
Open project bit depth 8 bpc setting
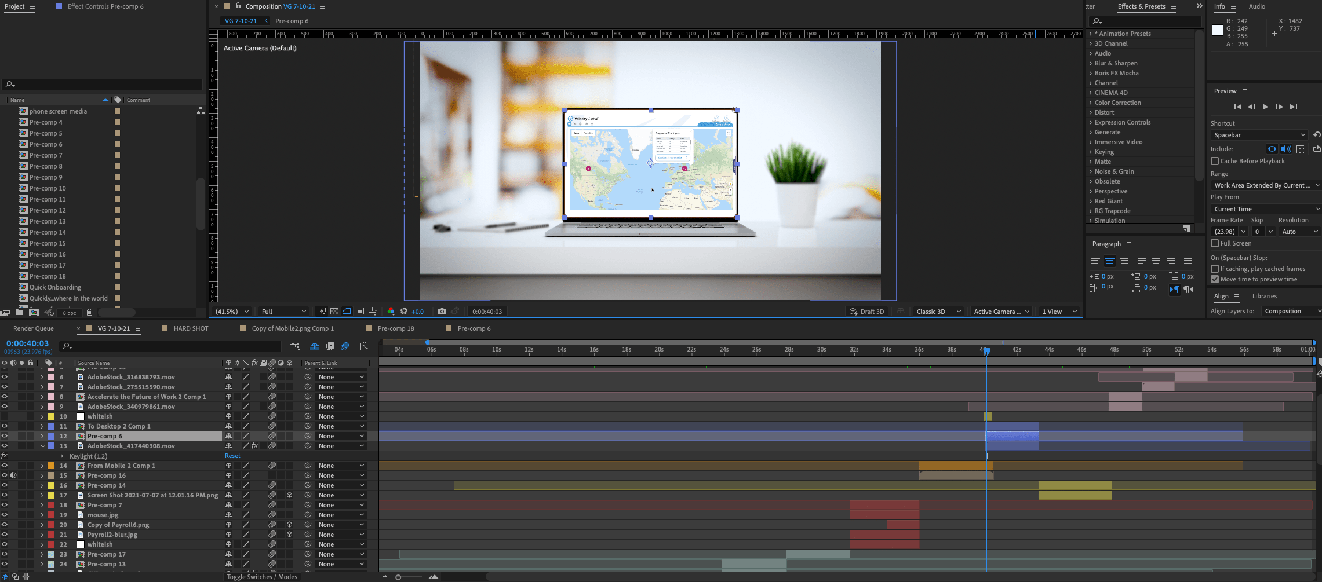[70, 313]
